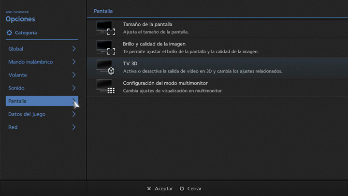
Task: Select the TV 3D option title
Action: [130, 63]
